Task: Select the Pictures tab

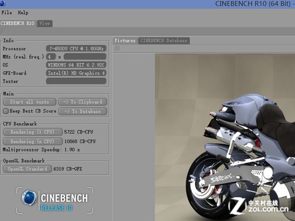Action: pyautogui.click(x=125, y=41)
